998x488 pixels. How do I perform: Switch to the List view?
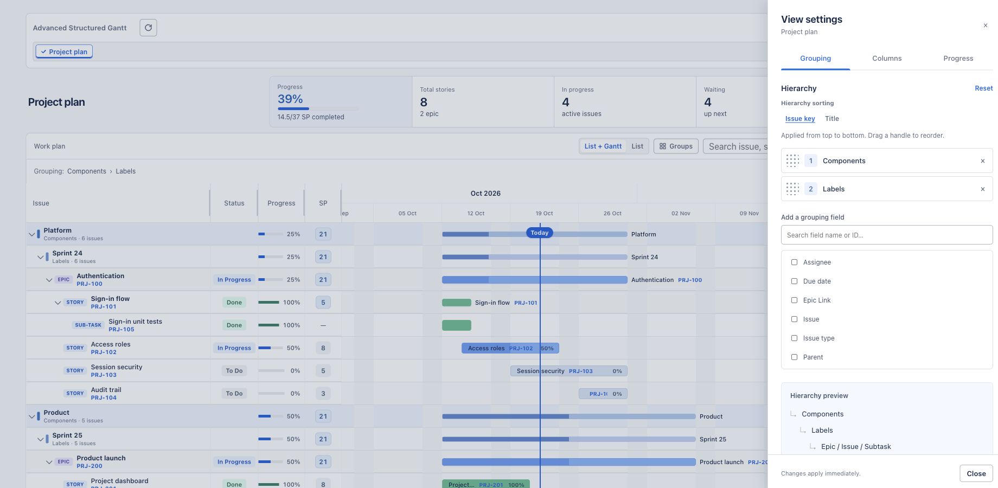[637, 146]
